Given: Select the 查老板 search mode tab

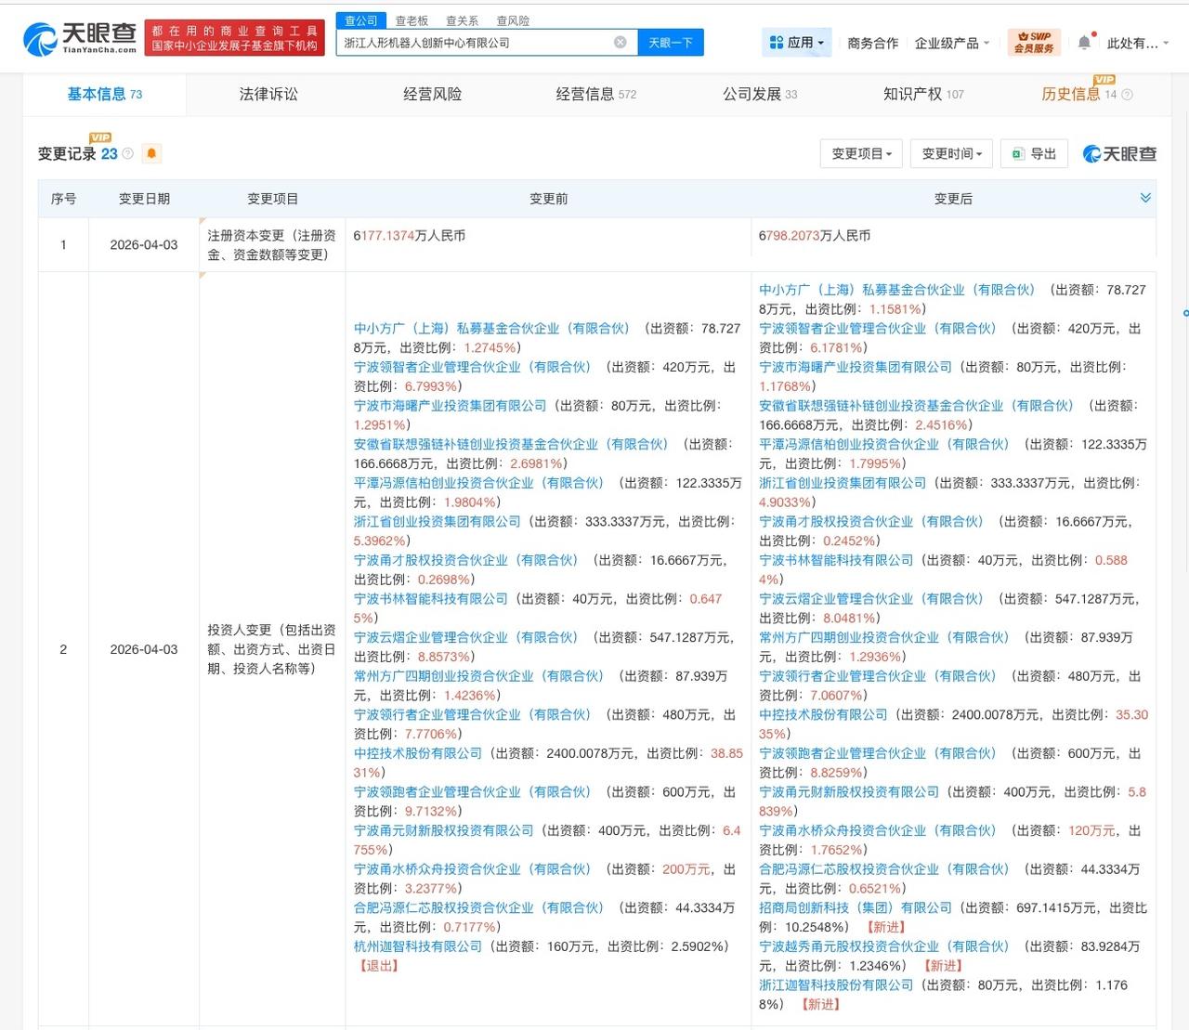Looking at the screenshot, I should (412, 20).
